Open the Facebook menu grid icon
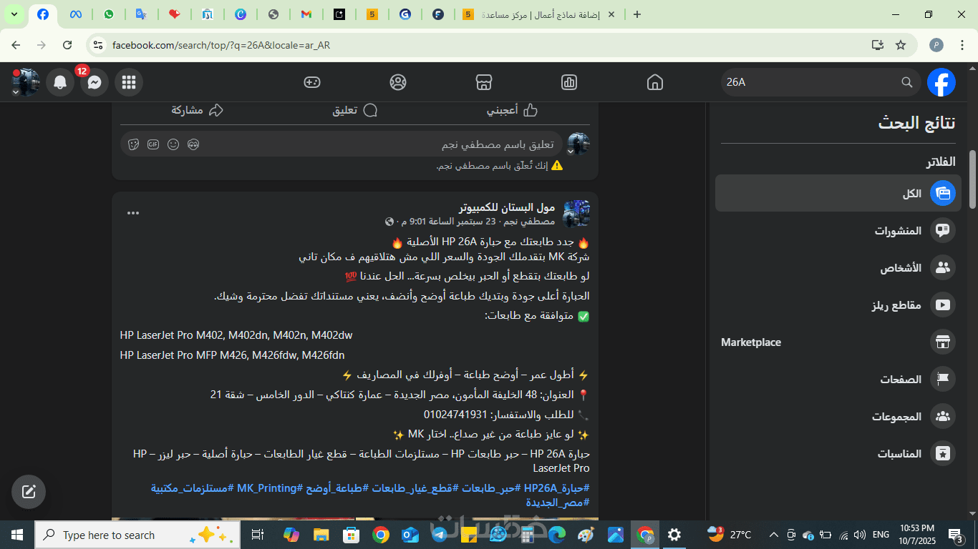978x549 pixels. [129, 83]
